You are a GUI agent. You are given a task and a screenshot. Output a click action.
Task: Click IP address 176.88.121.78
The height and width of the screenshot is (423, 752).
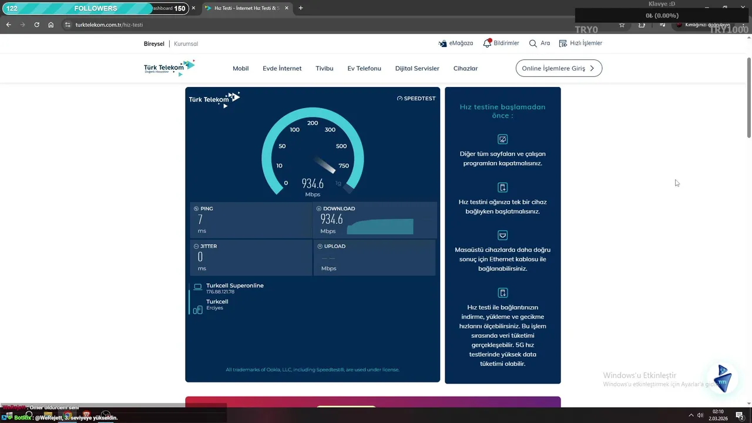pos(220,292)
